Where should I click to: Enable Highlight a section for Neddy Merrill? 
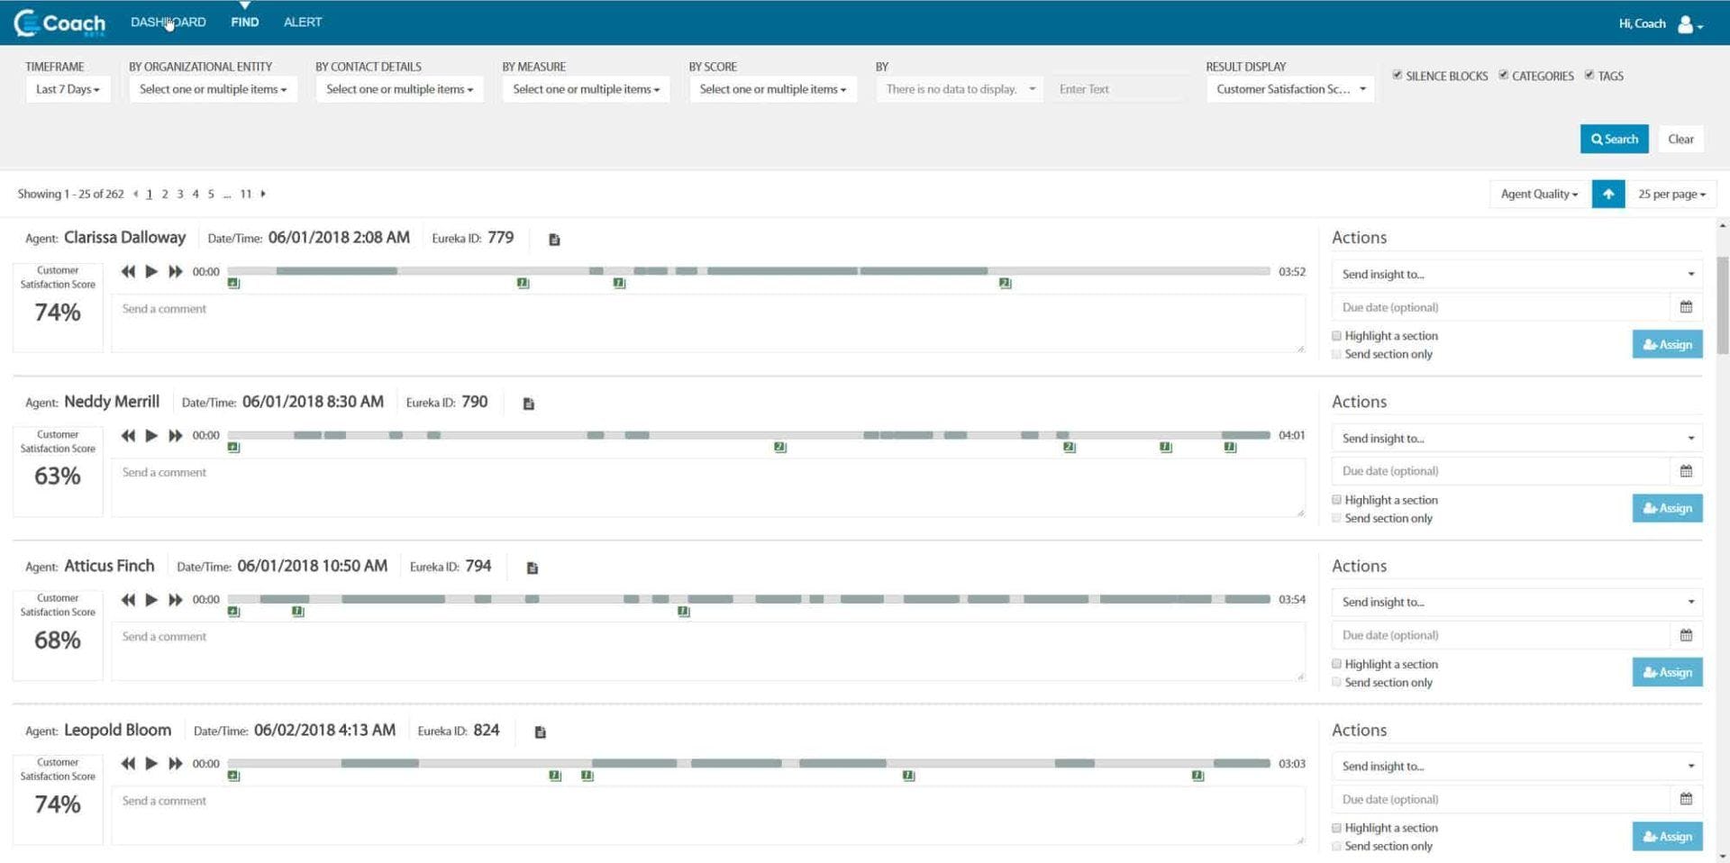(1337, 499)
